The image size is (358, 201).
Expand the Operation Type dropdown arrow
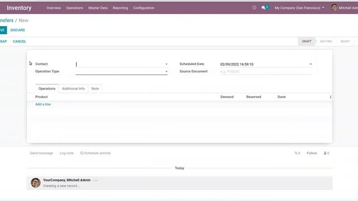click(x=166, y=71)
